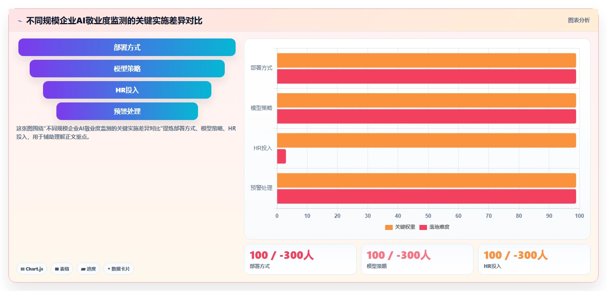Click the red 预警处理 落地难度 bar
The height and width of the screenshot is (291, 607).
[x=427, y=197]
